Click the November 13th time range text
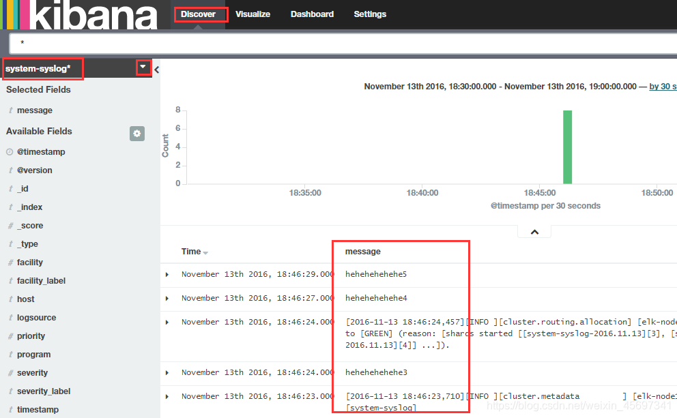This screenshot has height=418, width=677. [x=500, y=87]
